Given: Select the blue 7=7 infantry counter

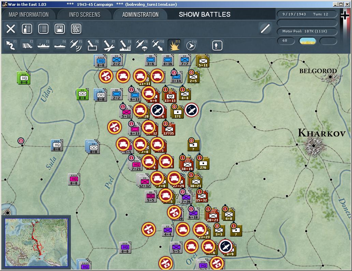Looking at the screenshot, I should [x=185, y=60].
